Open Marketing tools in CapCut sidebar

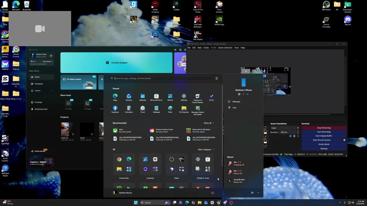[41, 109]
